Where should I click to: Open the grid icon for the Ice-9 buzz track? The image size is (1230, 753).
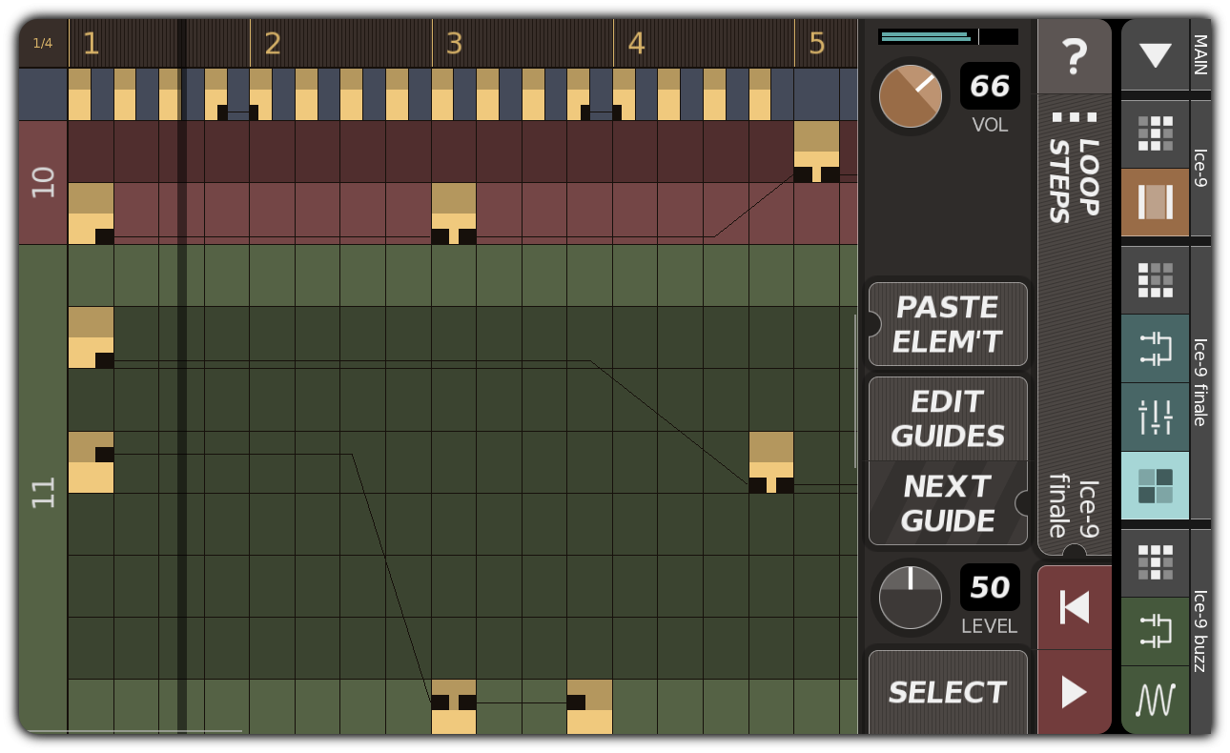[x=1155, y=562]
